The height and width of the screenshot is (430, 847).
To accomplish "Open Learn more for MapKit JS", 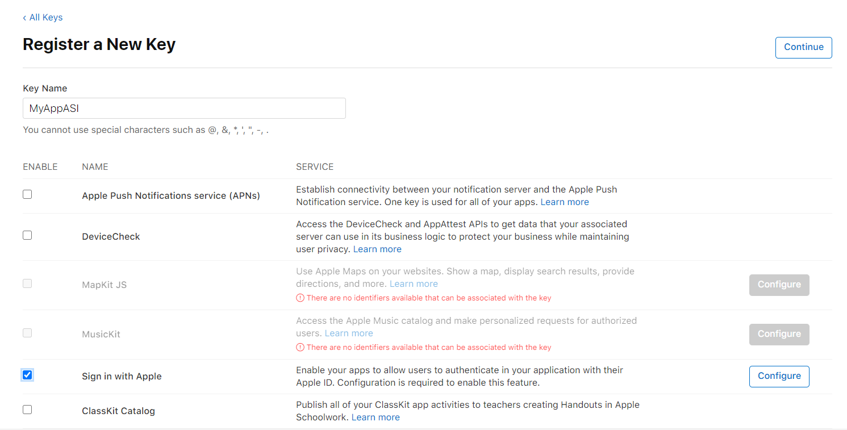I will click(x=414, y=284).
